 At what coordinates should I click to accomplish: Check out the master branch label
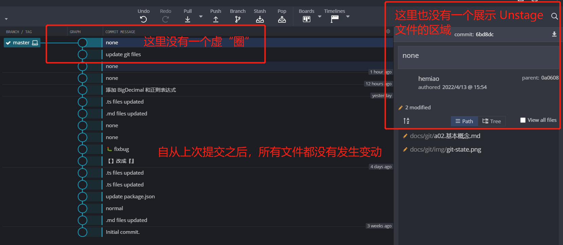click(x=22, y=43)
